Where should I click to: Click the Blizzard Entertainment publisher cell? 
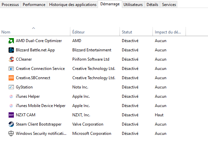click(x=92, y=50)
